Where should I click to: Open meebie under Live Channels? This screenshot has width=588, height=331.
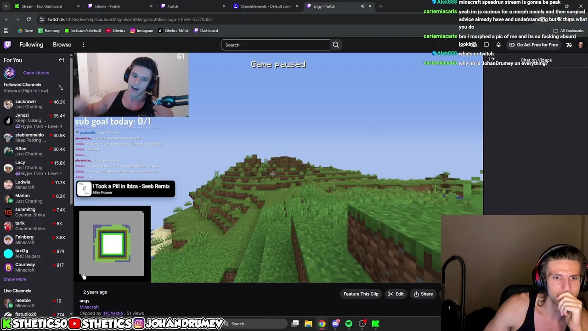[x=34, y=303]
